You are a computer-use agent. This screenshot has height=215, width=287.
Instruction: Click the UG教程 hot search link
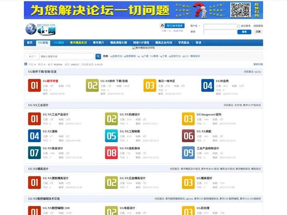pos(154,56)
